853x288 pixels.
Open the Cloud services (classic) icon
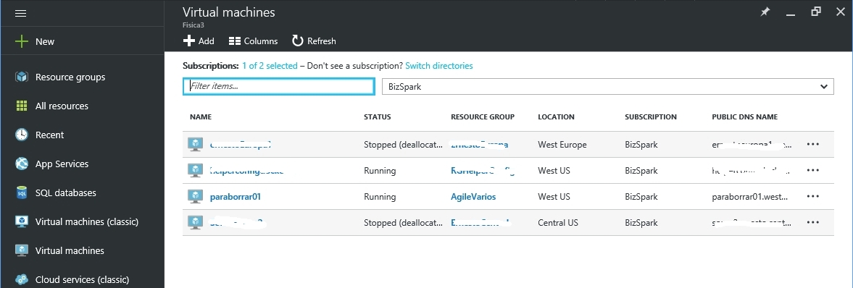click(21, 280)
